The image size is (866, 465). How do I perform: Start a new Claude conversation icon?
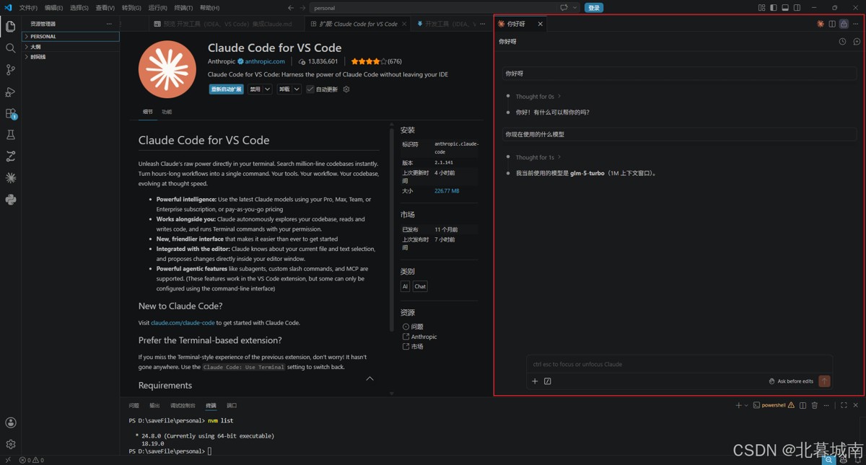click(x=857, y=42)
